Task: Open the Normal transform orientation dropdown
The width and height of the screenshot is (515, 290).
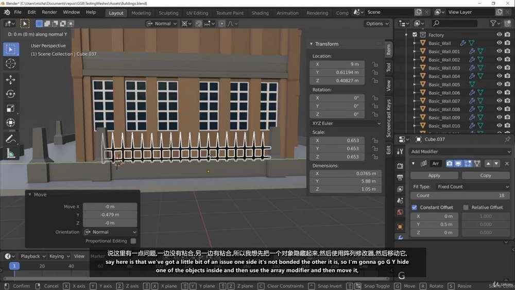Action: point(162,24)
